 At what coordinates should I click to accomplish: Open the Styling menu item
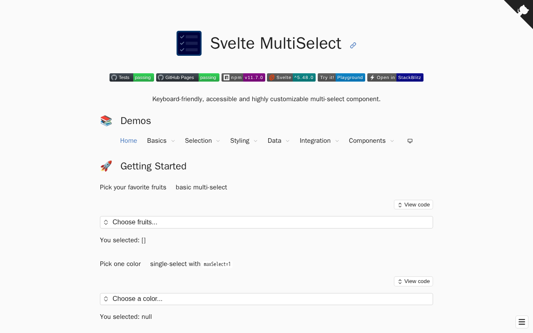coord(244,141)
